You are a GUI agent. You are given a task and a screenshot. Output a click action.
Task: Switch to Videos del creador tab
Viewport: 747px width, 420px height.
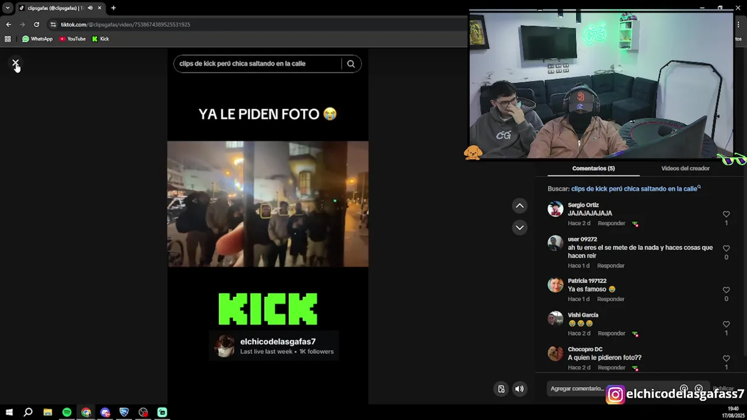click(x=685, y=169)
